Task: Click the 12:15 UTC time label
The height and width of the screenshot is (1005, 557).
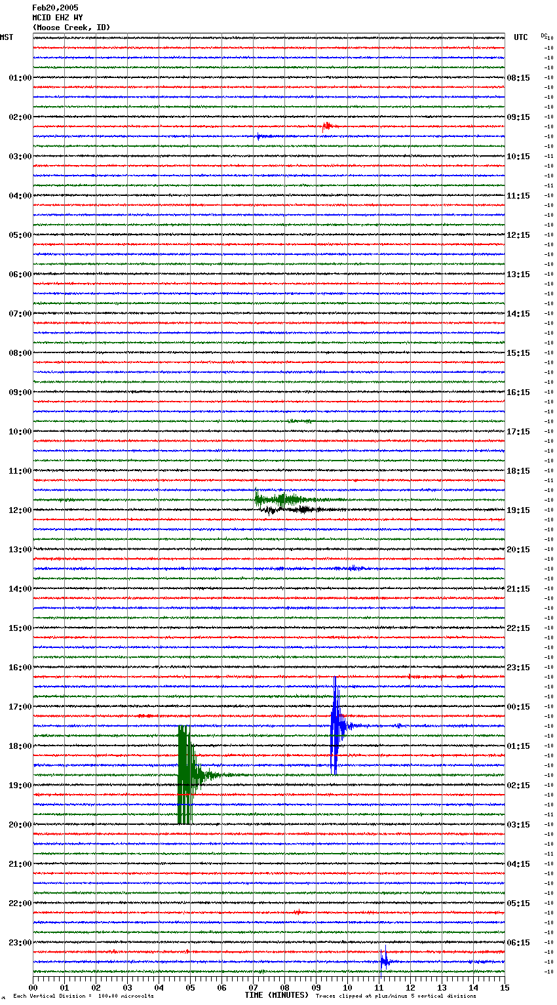Action: [x=518, y=235]
